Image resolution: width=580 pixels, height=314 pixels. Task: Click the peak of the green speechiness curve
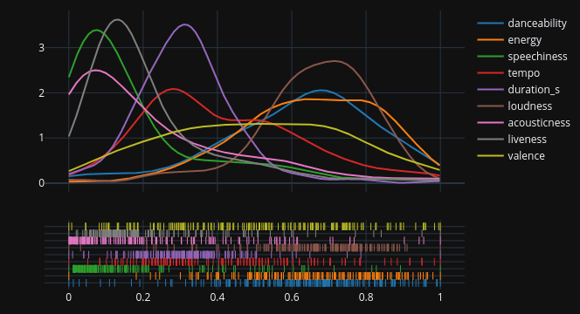97,30
